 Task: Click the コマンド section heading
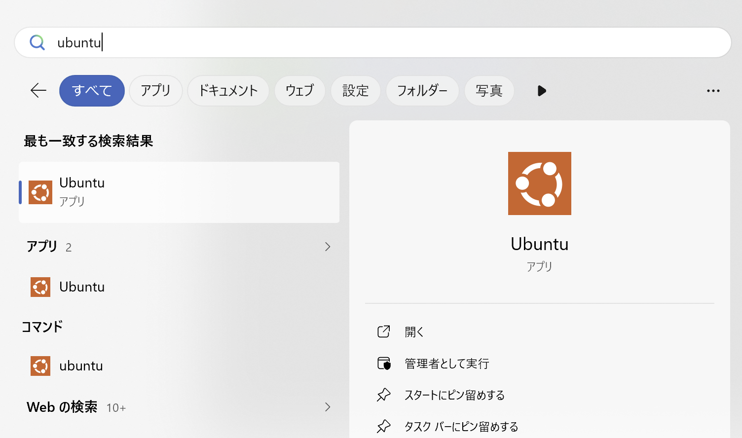(x=42, y=327)
